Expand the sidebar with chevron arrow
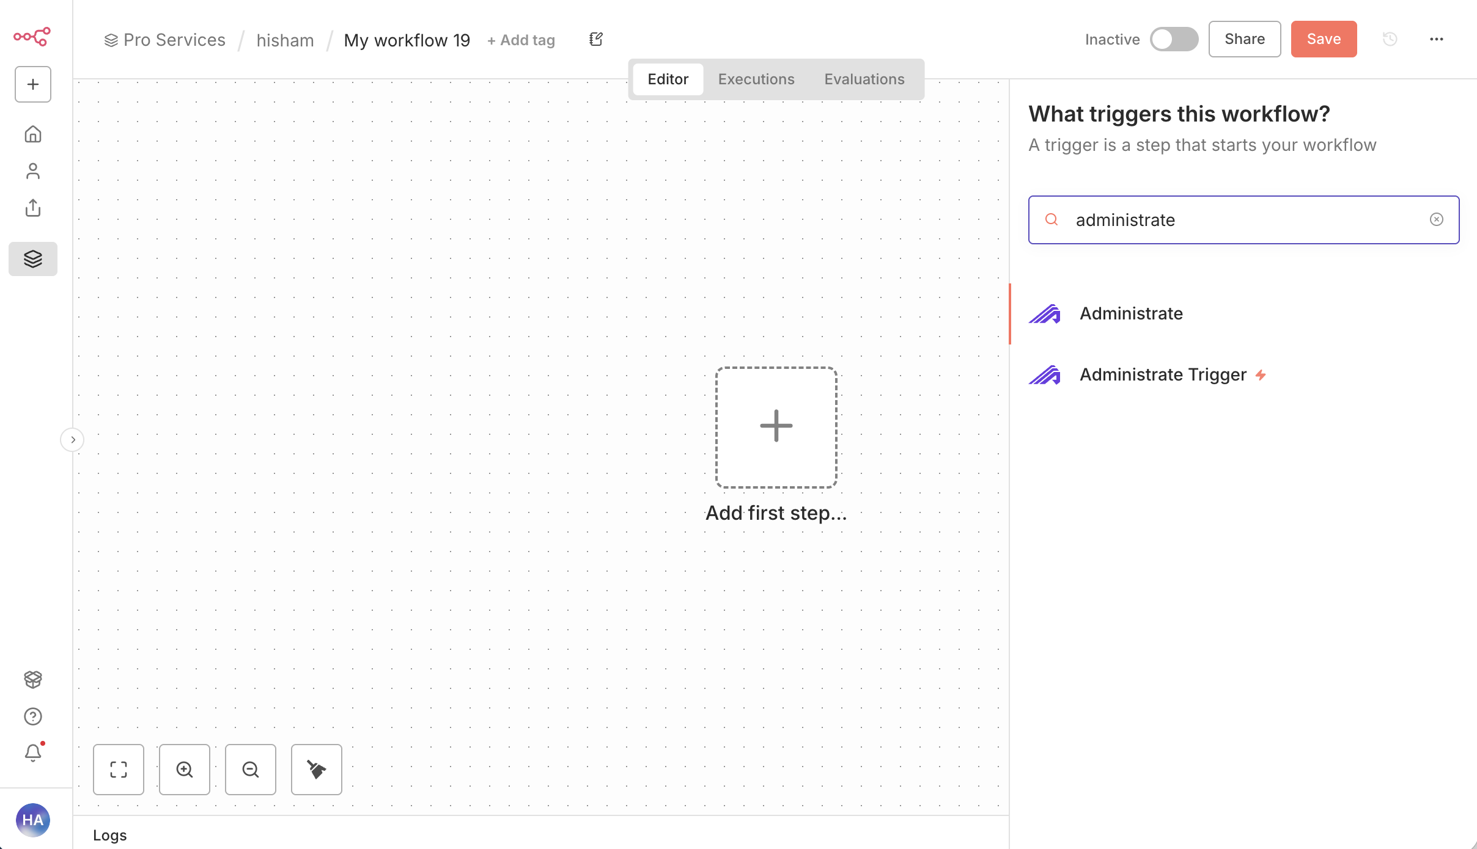1477x849 pixels. tap(72, 440)
